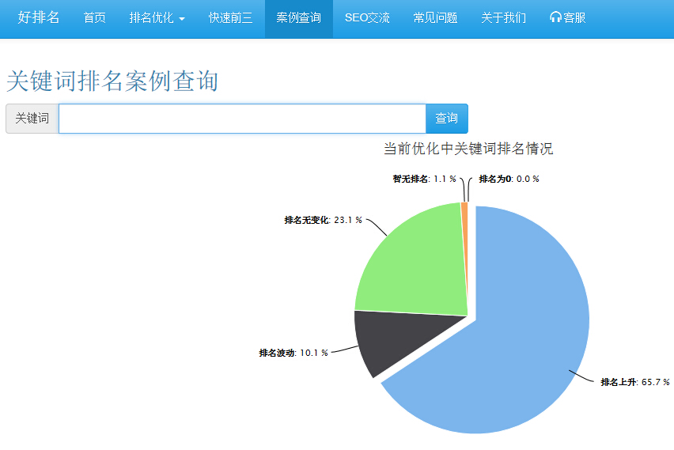Click the 排名波动 10.1% label
674x450 pixels.
point(293,353)
